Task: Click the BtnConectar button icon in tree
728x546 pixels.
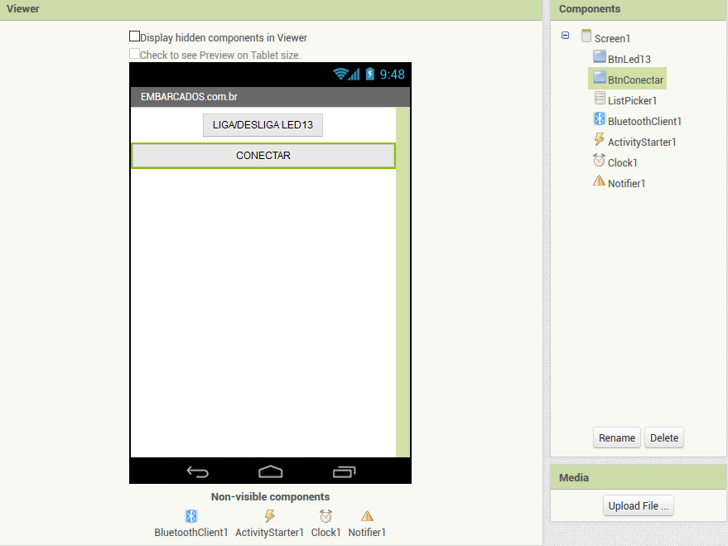Action: pyautogui.click(x=600, y=77)
